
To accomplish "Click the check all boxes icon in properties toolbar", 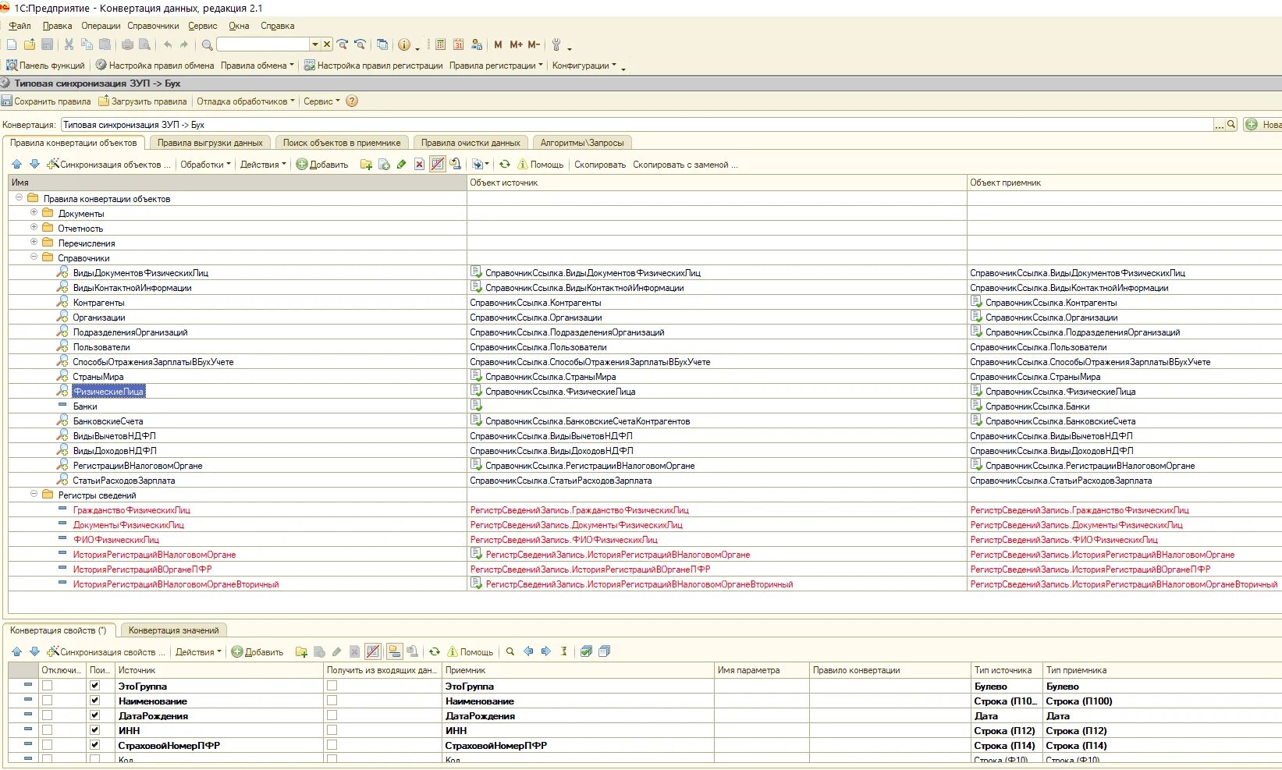I will coord(586,651).
